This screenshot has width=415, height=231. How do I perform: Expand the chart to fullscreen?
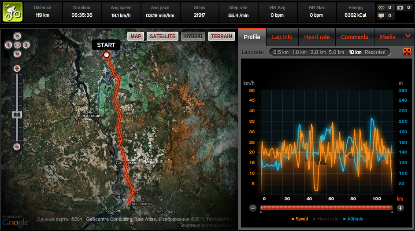[407, 52]
